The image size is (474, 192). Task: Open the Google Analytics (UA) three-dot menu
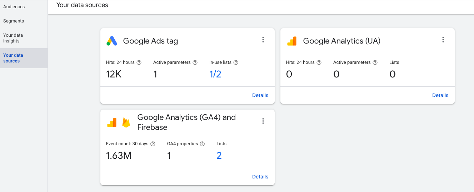pos(443,40)
